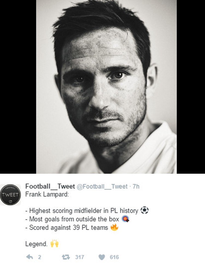Click the 'Most goals from outside the box' line
The image size is (205, 267).
point(72,219)
